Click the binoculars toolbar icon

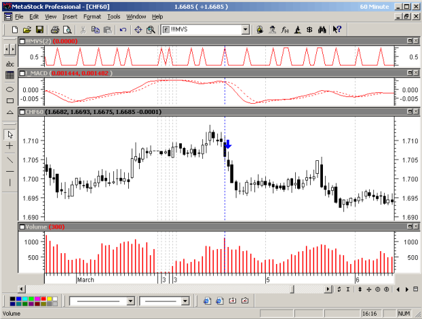(322, 30)
